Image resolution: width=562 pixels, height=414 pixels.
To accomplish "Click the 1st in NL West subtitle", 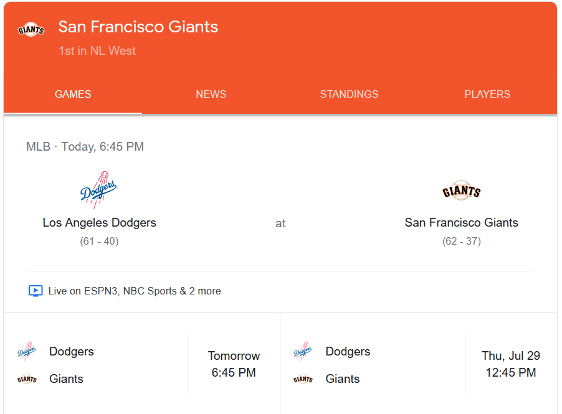I will 97,51.
